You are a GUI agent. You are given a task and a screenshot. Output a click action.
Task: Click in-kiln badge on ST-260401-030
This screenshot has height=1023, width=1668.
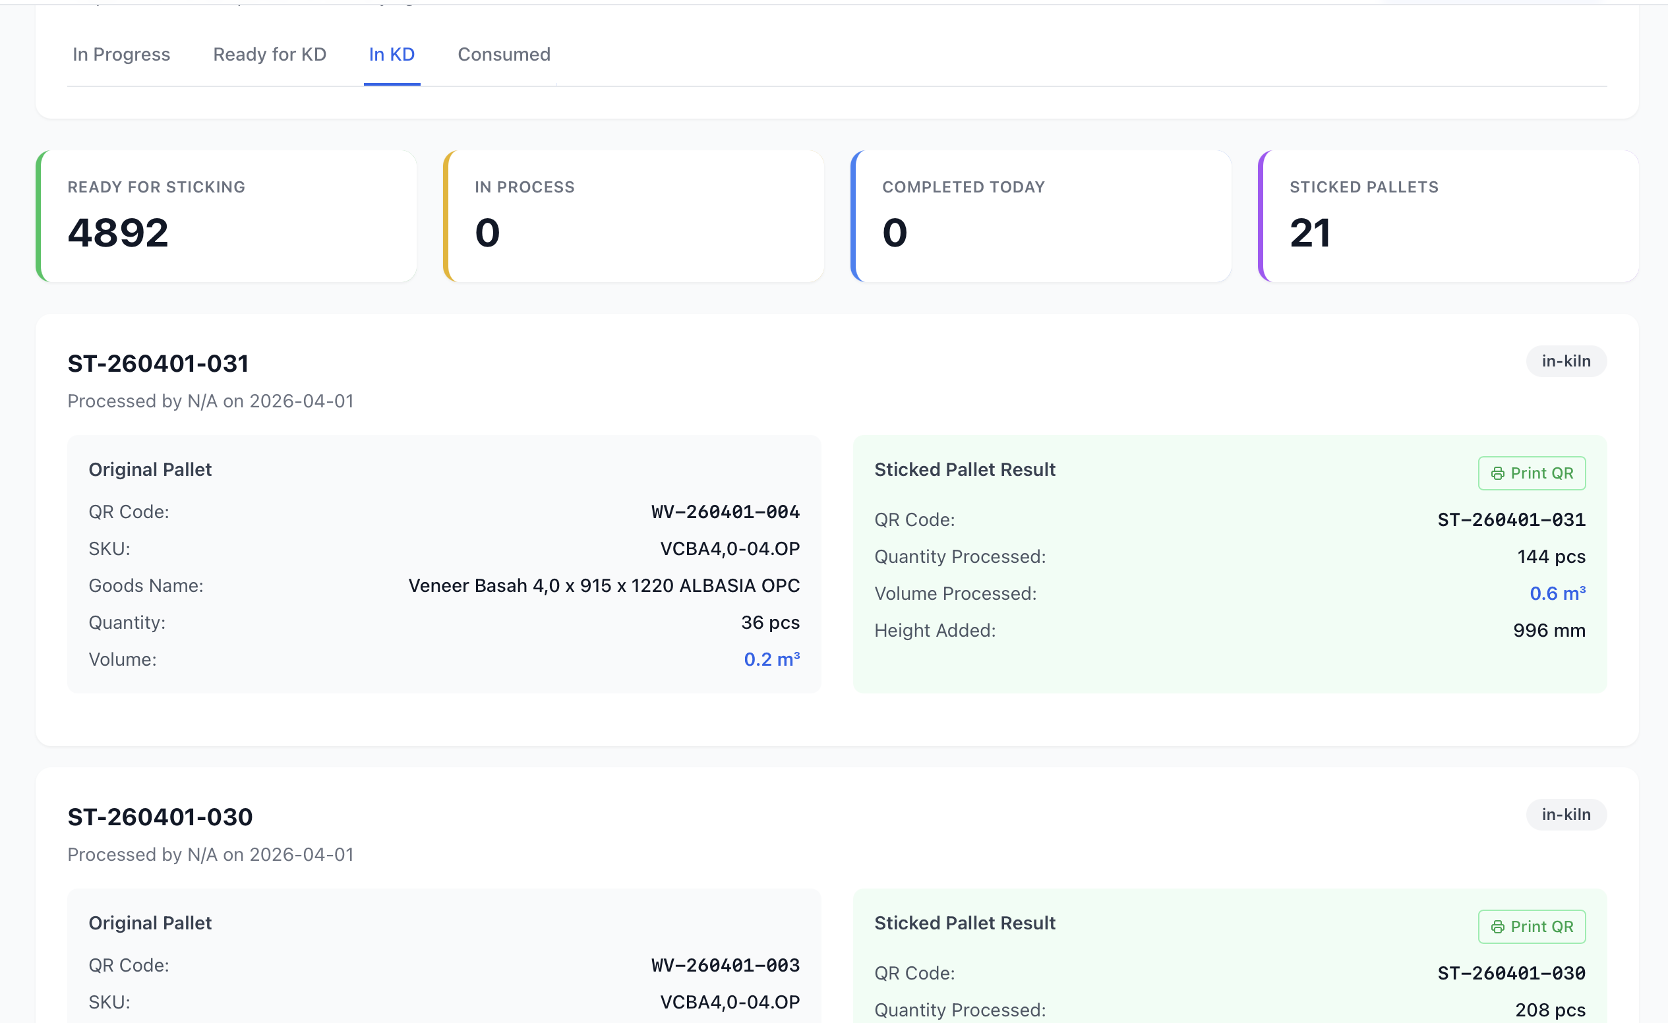click(x=1566, y=815)
